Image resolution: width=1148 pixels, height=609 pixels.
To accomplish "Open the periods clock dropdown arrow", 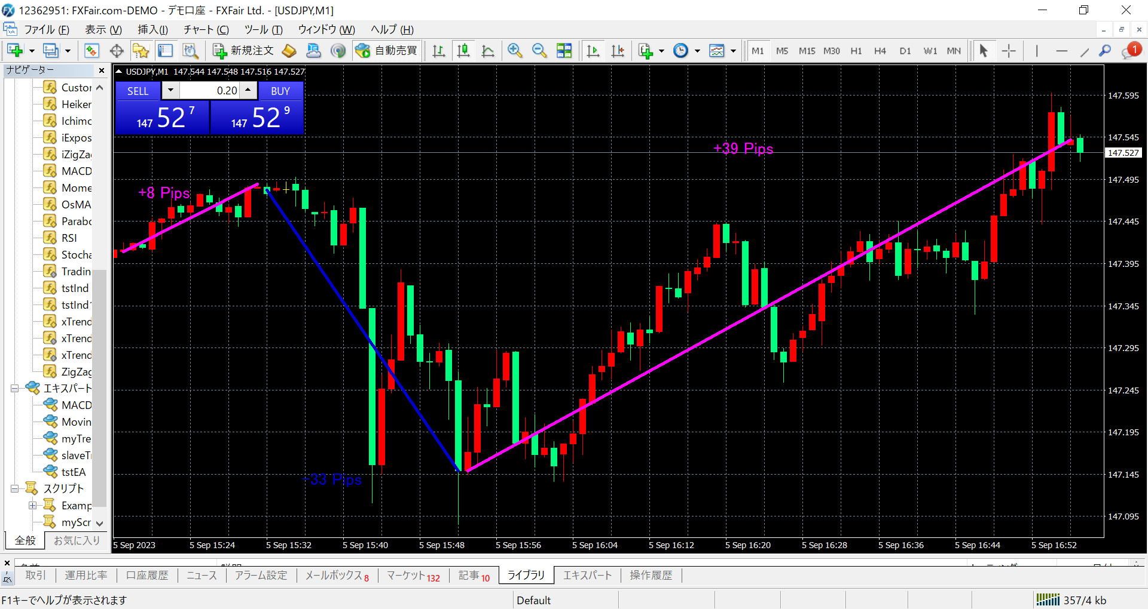I will click(697, 51).
